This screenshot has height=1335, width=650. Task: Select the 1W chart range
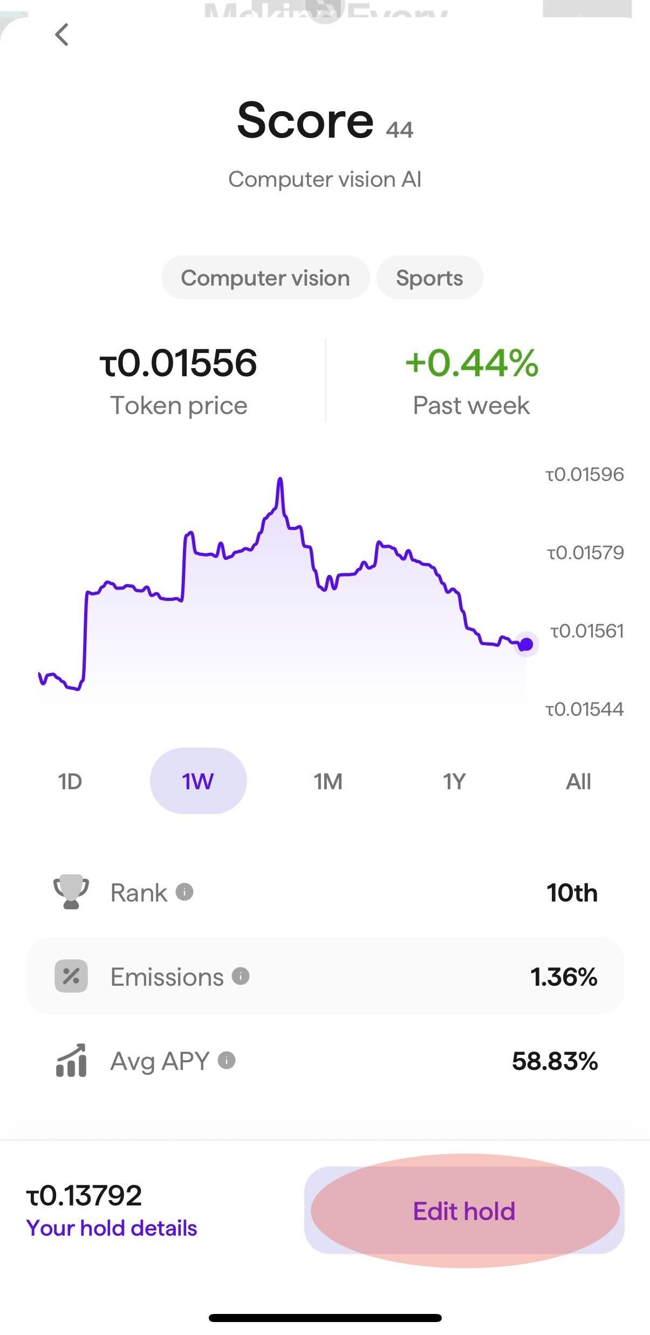click(x=198, y=781)
